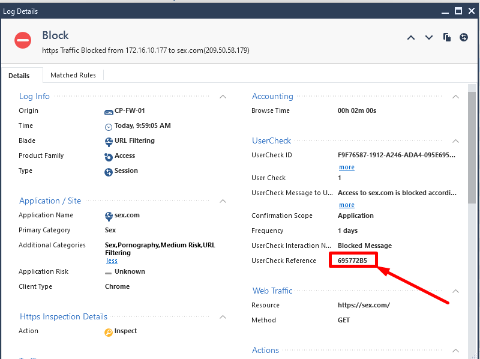
Task: Go to the next log via the down arrow
Action: click(x=429, y=37)
